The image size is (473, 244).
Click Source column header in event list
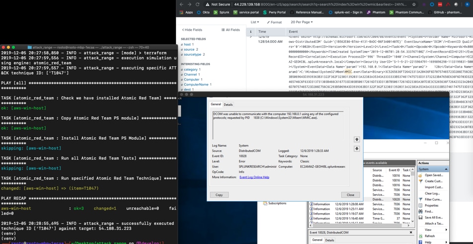377,170
